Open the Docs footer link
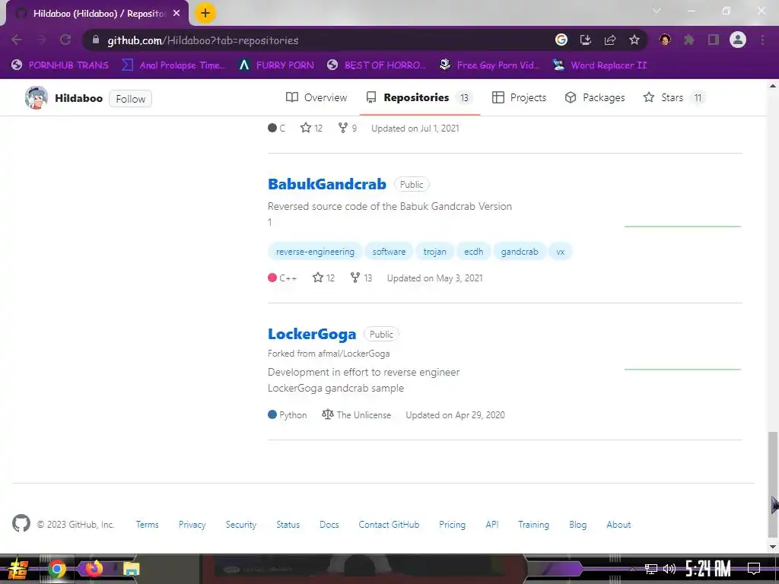779x584 pixels. [x=329, y=525]
